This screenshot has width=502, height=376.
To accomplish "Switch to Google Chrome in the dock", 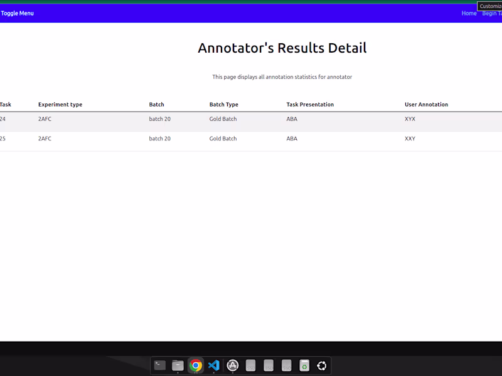I will (x=196, y=365).
